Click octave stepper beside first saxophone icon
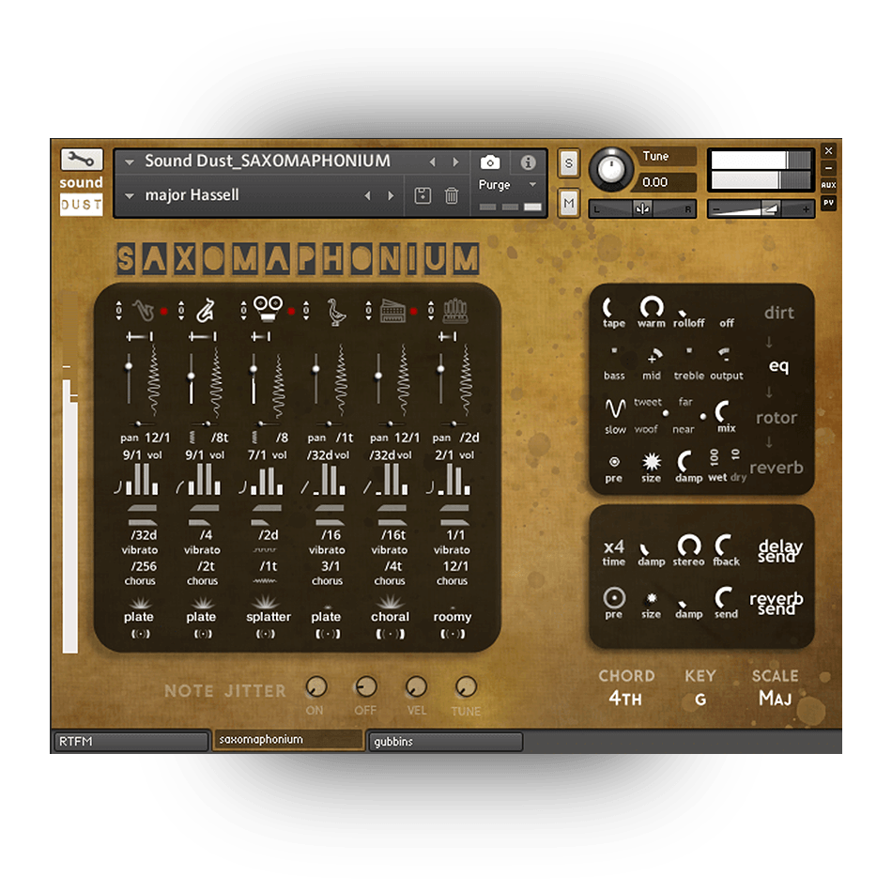 pyautogui.click(x=119, y=311)
